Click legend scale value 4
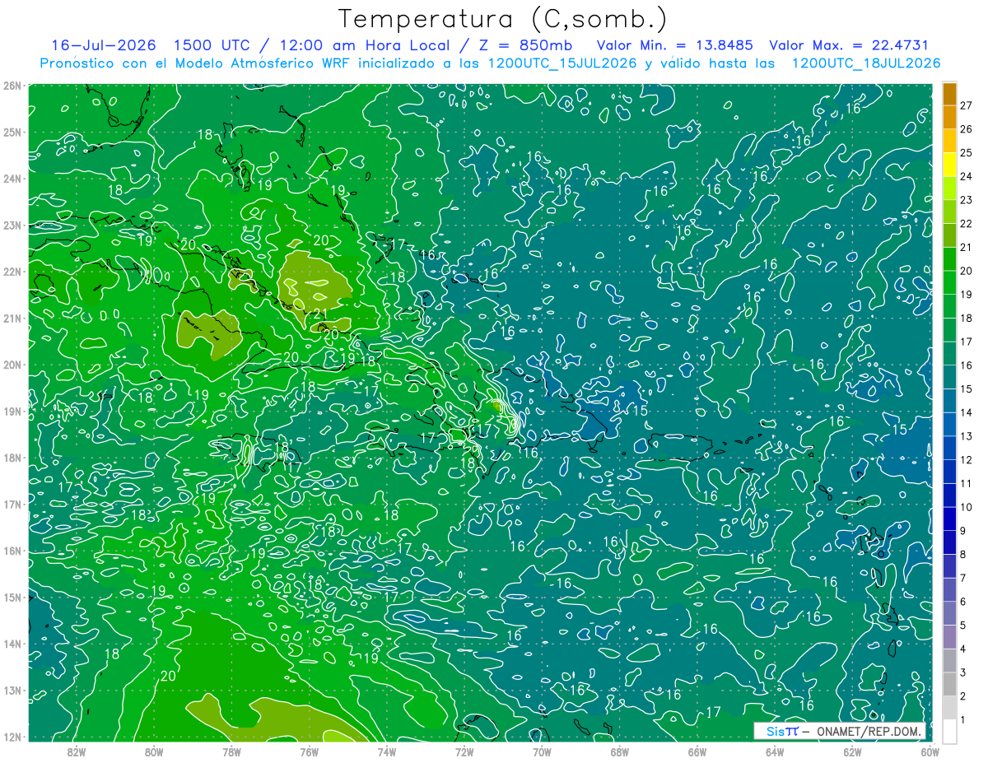988x763 pixels. pyautogui.click(x=964, y=649)
